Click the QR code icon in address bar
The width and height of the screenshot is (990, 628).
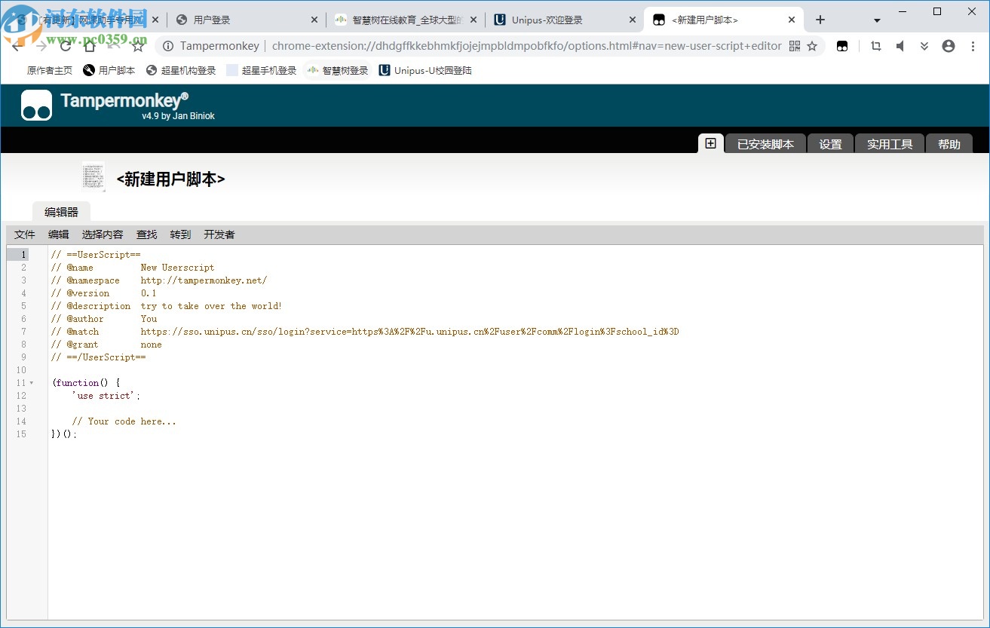[x=794, y=46]
